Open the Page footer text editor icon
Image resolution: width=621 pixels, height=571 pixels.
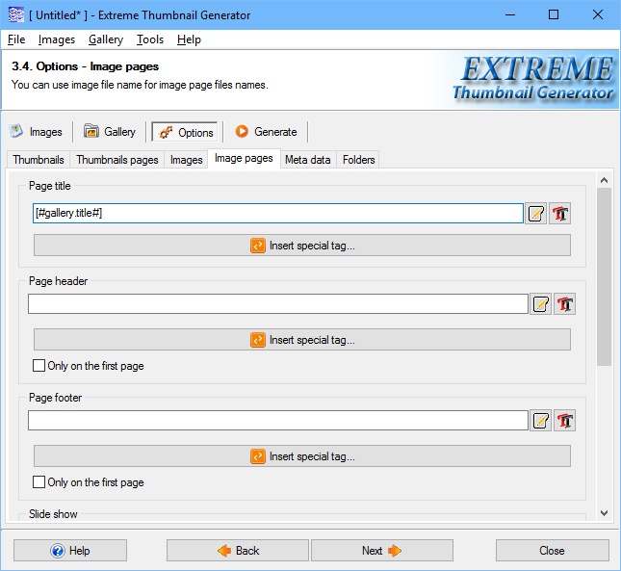541,421
